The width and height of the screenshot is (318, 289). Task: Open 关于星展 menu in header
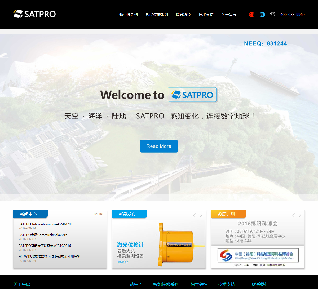point(229,15)
